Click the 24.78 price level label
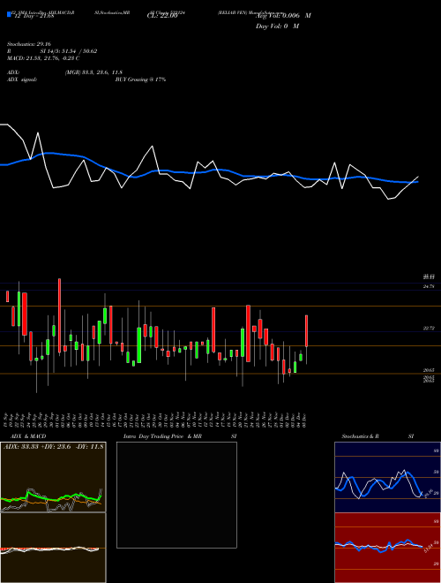Screen dimensions: 441x583 point(429,286)
